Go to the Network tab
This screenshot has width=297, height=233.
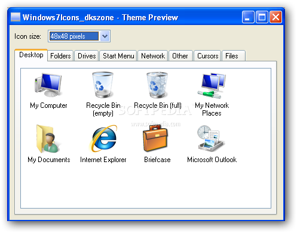153,56
